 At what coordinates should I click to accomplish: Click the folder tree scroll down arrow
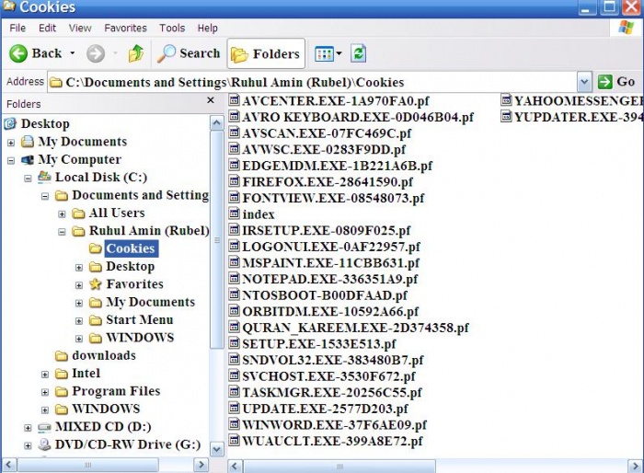pos(216,449)
